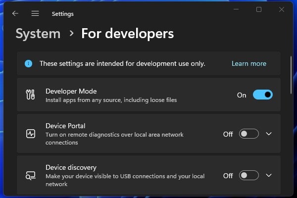Screen dimensions: 297x198
Task: Click the For developers page heading
Action: click(128, 34)
